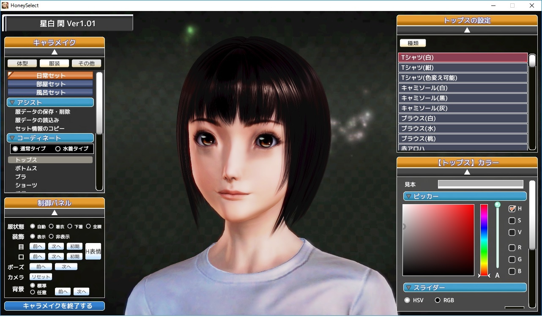This screenshot has height=317, width=542.
Task: Reset the camera with リセット
Action: pyautogui.click(x=41, y=277)
